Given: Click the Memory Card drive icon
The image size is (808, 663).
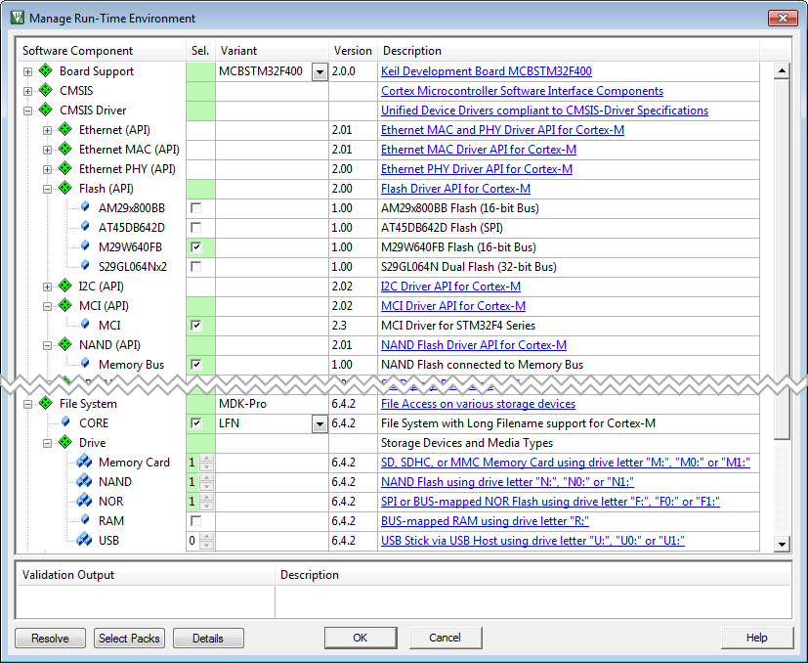Looking at the screenshot, I should 84,463.
